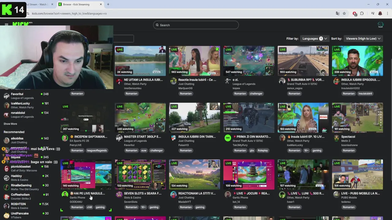
Task: Open SEVEN SLOTS x SEARA stream title
Action: pos(143,193)
